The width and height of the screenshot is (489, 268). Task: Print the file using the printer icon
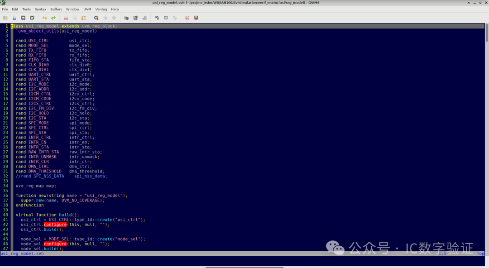click(x=32, y=18)
